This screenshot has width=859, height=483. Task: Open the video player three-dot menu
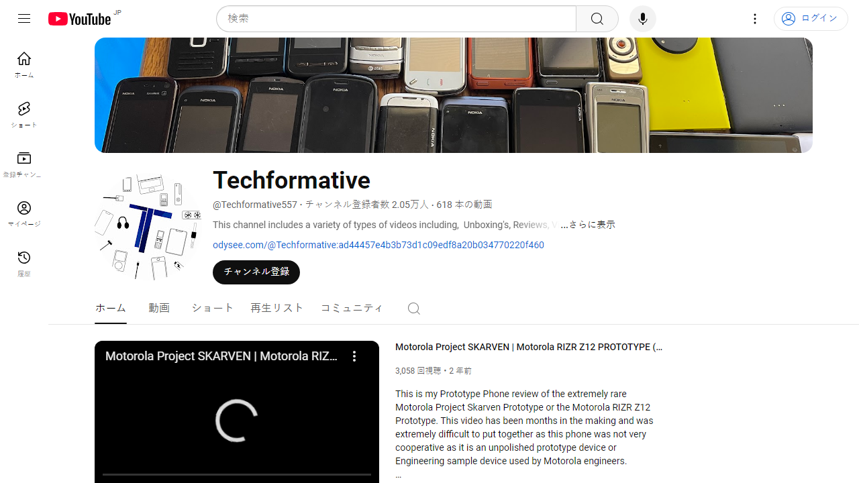[354, 356]
